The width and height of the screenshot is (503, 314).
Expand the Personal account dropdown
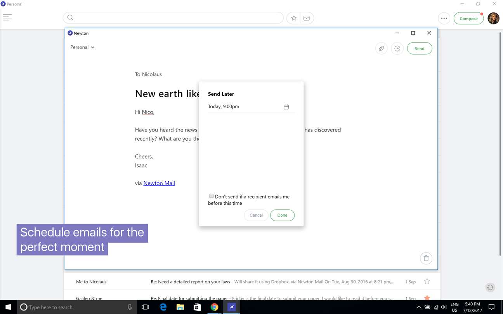click(x=82, y=47)
